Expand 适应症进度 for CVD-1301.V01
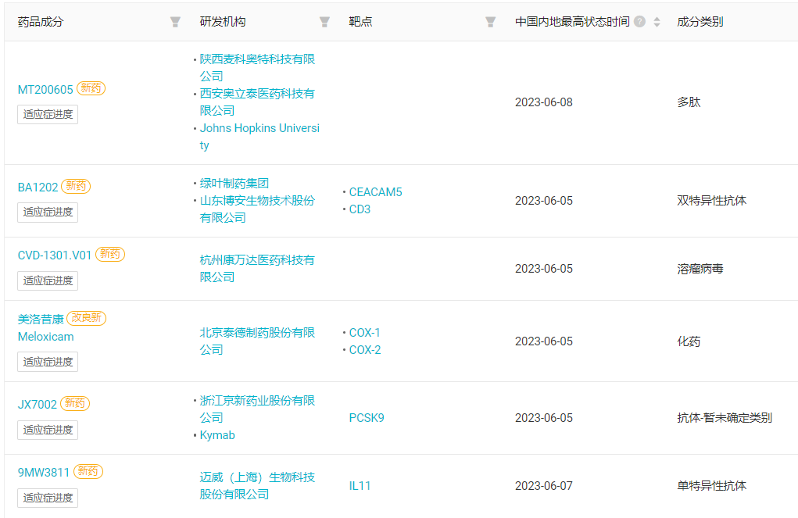 (x=48, y=280)
